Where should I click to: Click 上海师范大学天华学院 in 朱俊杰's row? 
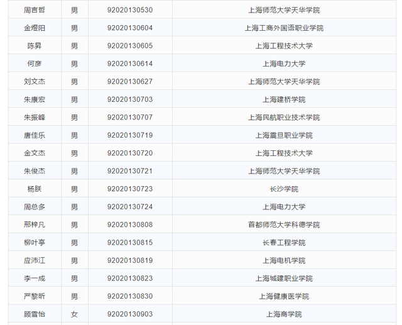(284, 171)
